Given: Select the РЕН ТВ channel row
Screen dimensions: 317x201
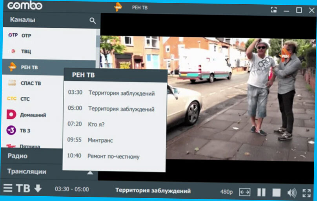Looking at the screenshot, I should 49,67.
